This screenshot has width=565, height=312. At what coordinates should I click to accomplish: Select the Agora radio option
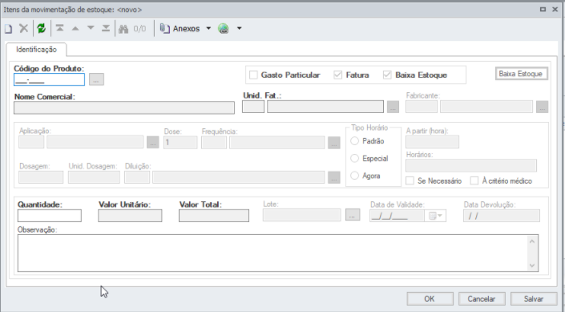pos(354,176)
